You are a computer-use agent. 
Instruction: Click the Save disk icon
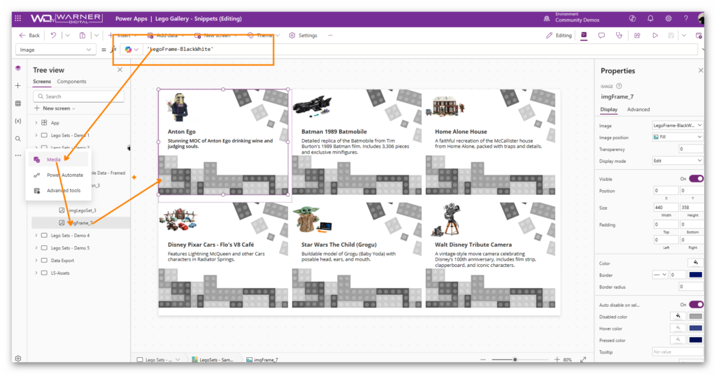(671, 35)
